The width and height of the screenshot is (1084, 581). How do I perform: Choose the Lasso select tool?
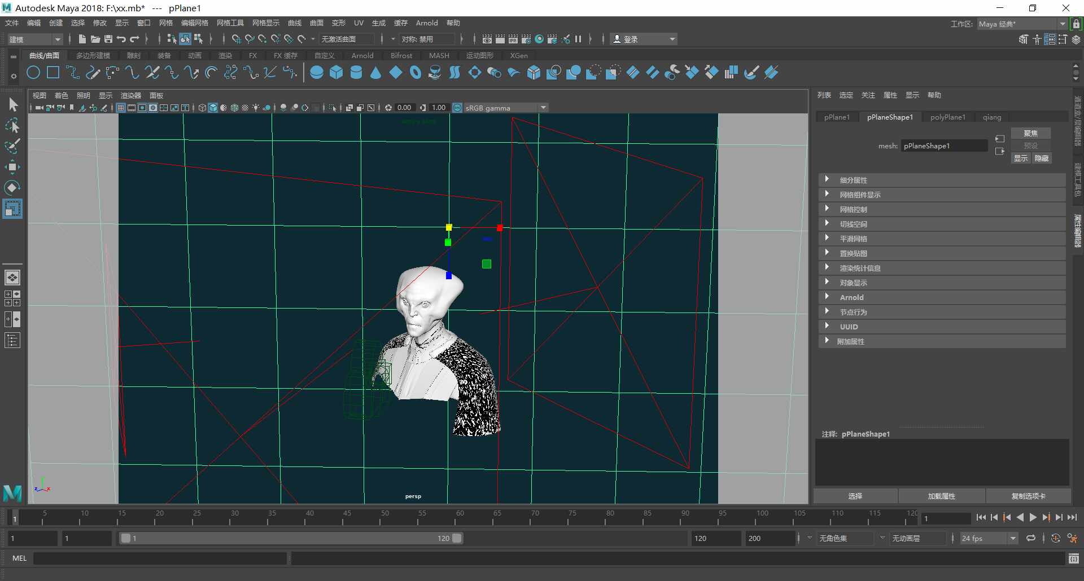pos(12,125)
